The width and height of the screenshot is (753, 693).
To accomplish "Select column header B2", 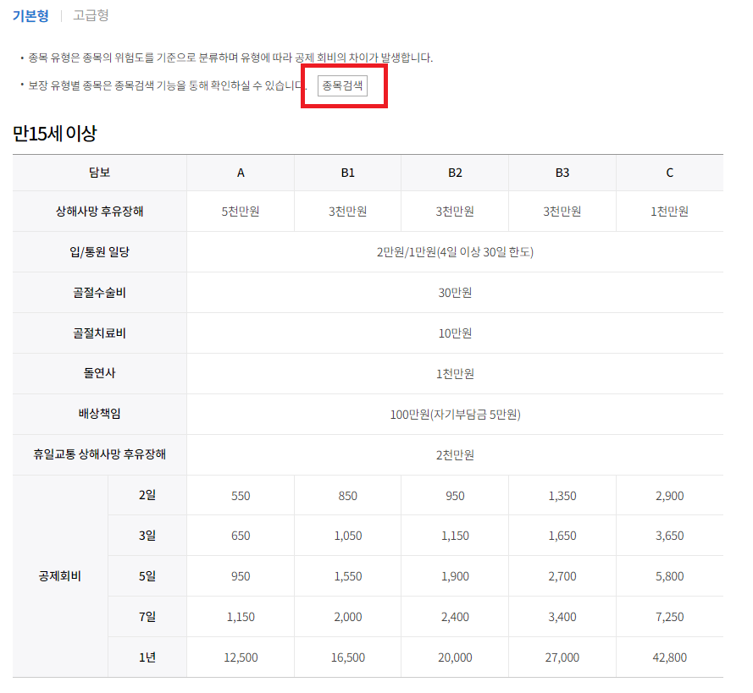I will click(455, 173).
